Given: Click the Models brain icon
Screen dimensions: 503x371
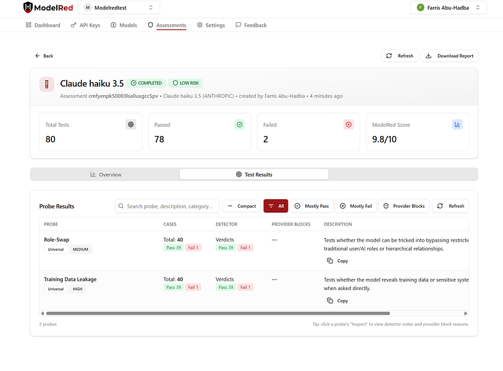Looking at the screenshot, I should coord(113,25).
